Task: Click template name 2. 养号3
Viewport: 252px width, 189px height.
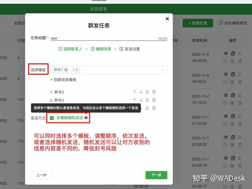Action: coord(57,100)
